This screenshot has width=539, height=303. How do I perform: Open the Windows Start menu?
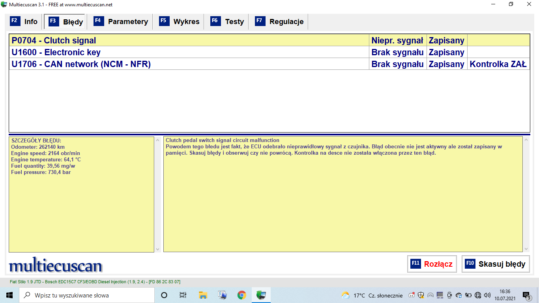click(x=9, y=295)
